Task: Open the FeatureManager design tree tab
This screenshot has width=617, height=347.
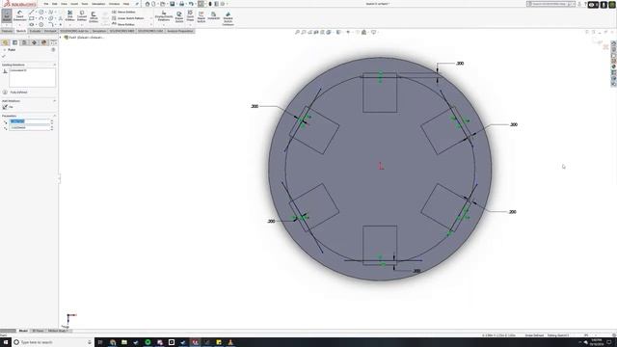Action: [6, 42]
